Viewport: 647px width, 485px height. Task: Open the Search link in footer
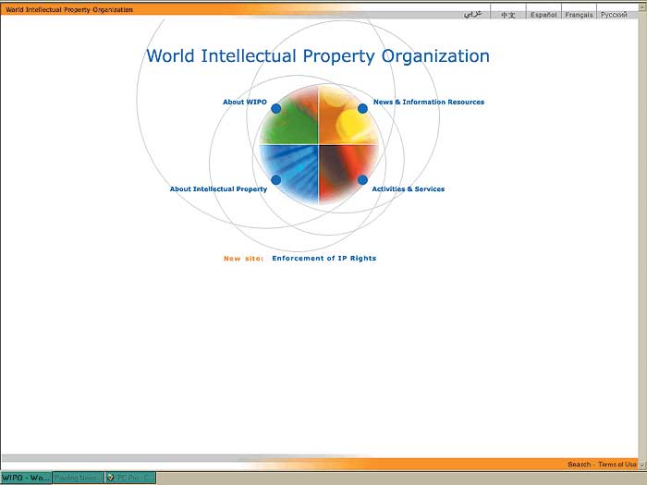point(579,465)
